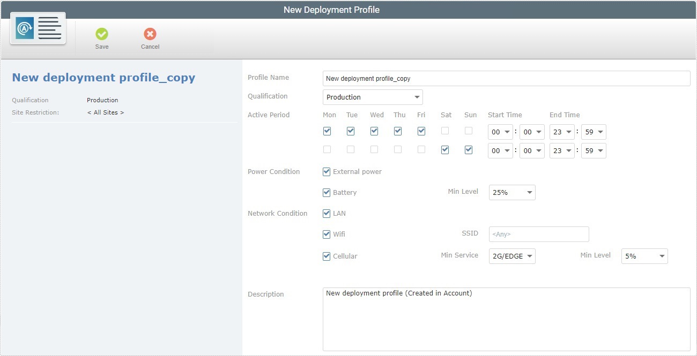Screen dimensions: 697x356
Task: Uncheck Sunday in the second schedule row
Action: click(468, 150)
